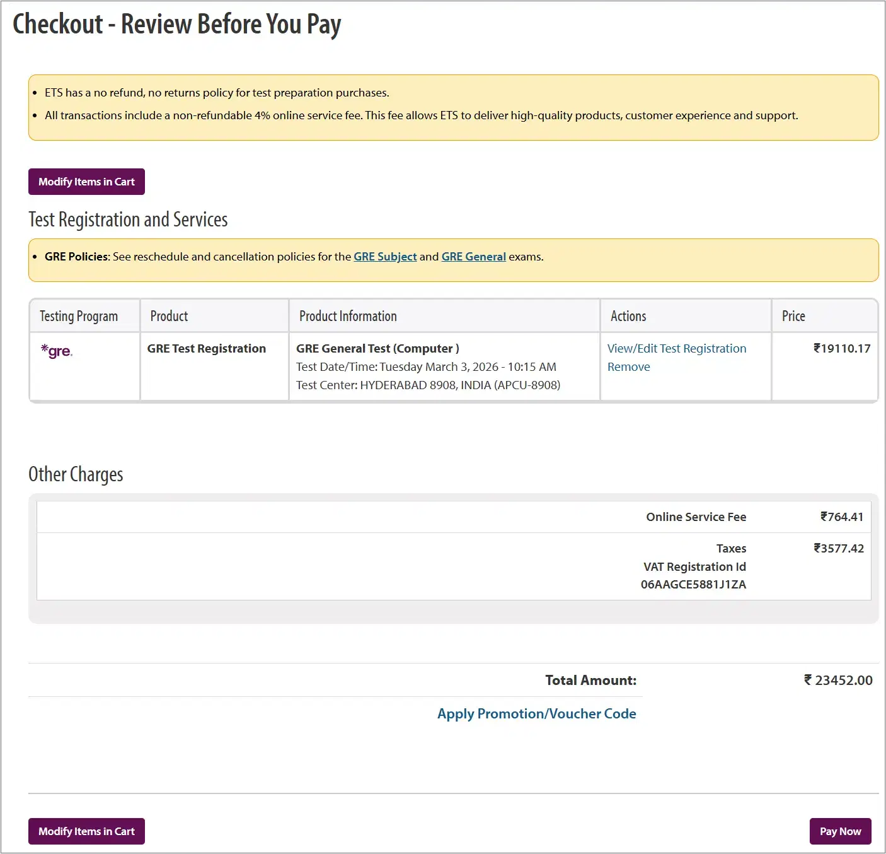
Task: Click the ₹19110.17 registration price
Action: click(x=841, y=349)
